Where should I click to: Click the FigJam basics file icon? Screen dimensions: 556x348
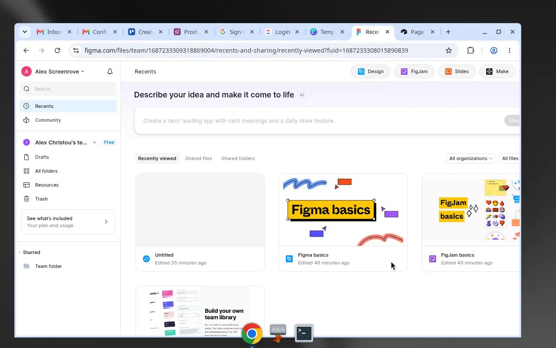click(432, 259)
